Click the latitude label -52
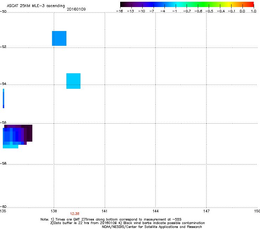The height and width of the screenshot is (229, 260). (3, 47)
